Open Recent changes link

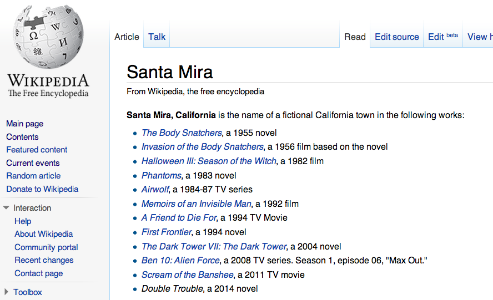tap(44, 260)
